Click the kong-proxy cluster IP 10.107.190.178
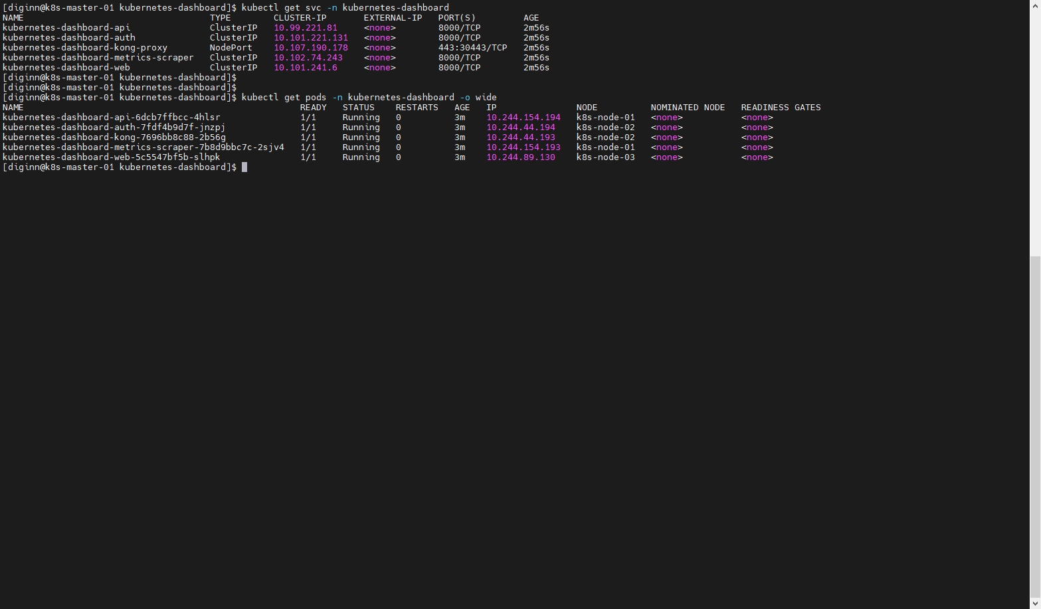The width and height of the screenshot is (1041, 609). (310, 48)
